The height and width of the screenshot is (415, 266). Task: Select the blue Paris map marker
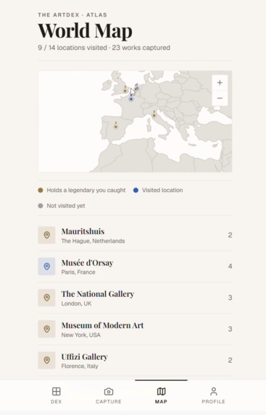point(131,99)
